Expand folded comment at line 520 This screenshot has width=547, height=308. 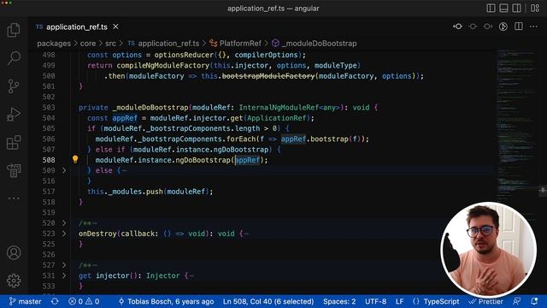(64, 222)
